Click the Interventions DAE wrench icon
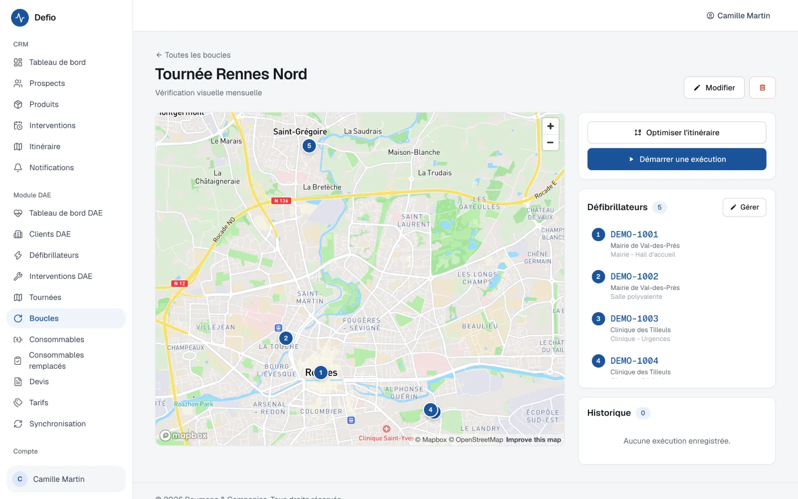 pos(18,276)
